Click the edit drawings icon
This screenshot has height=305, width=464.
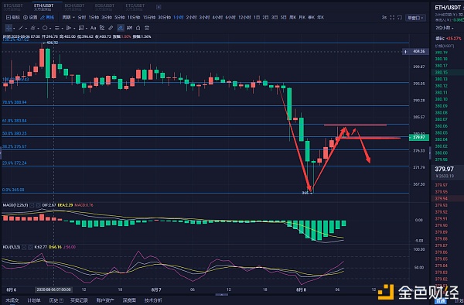click(x=102, y=28)
